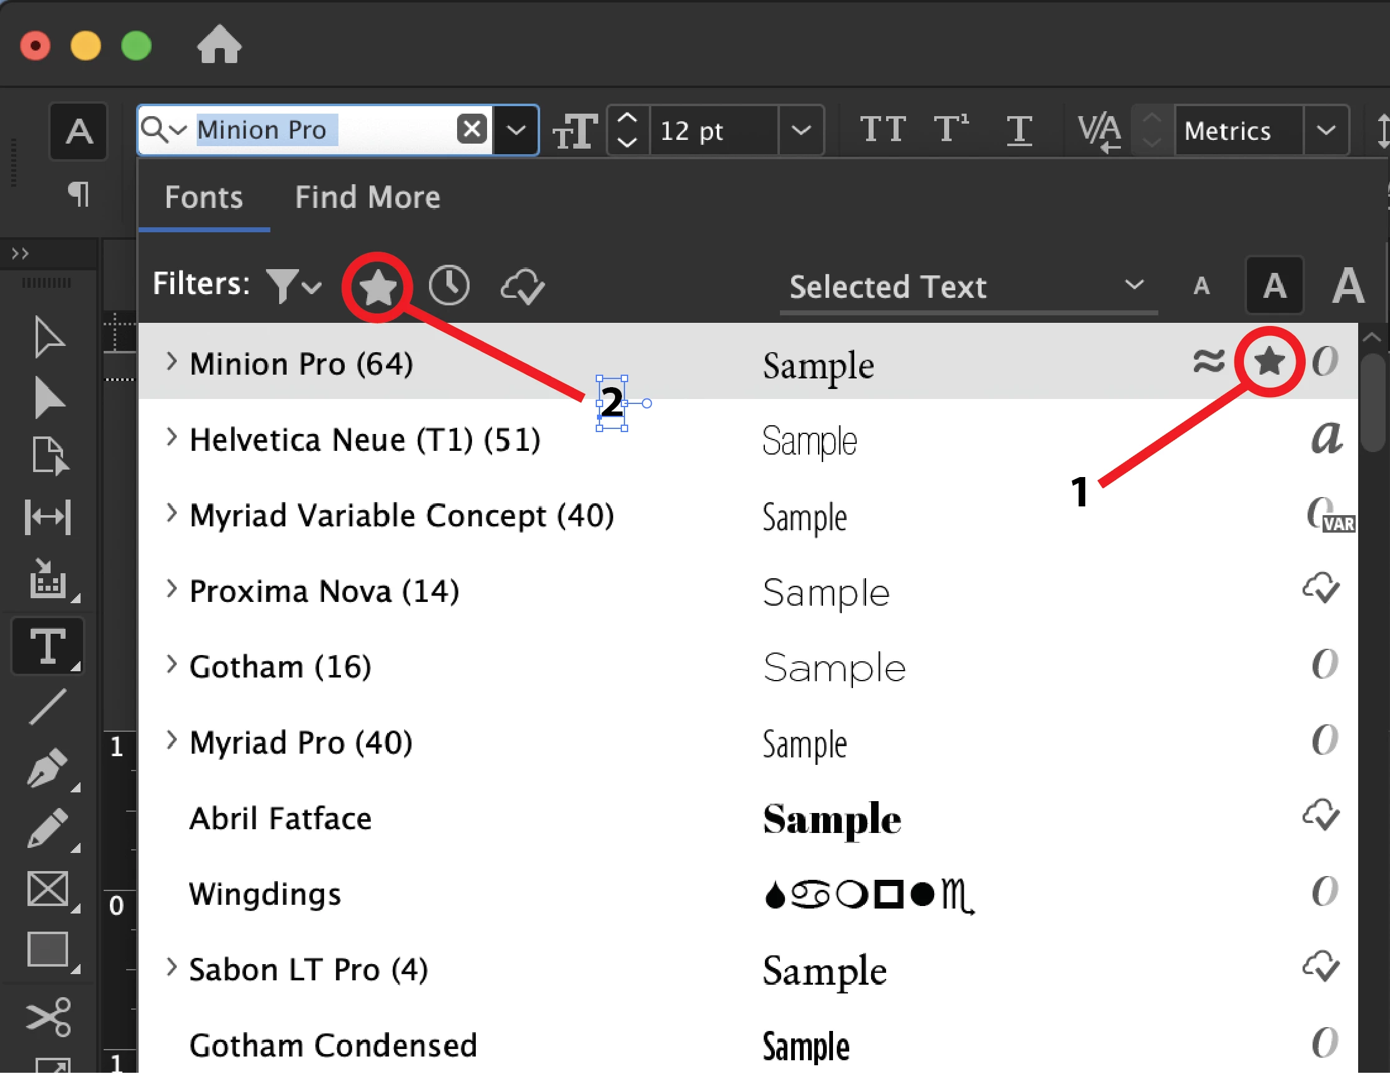Screen dimensions: 1390x1074
Task: Toggle the favorites star filter
Action: coord(377,287)
